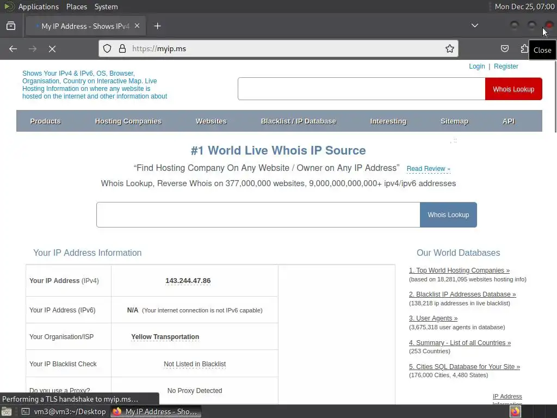Open Blacklist / IP Database nav menu

click(299, 121)
